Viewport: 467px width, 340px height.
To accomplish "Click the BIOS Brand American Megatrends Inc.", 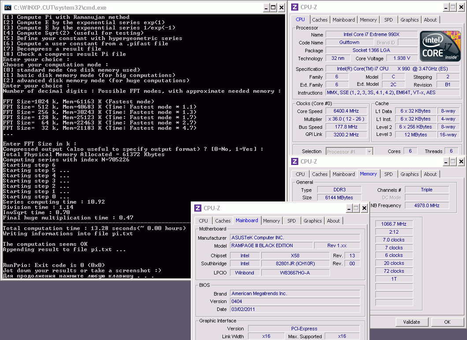I will pyautogui.click(x=295, y=293).
